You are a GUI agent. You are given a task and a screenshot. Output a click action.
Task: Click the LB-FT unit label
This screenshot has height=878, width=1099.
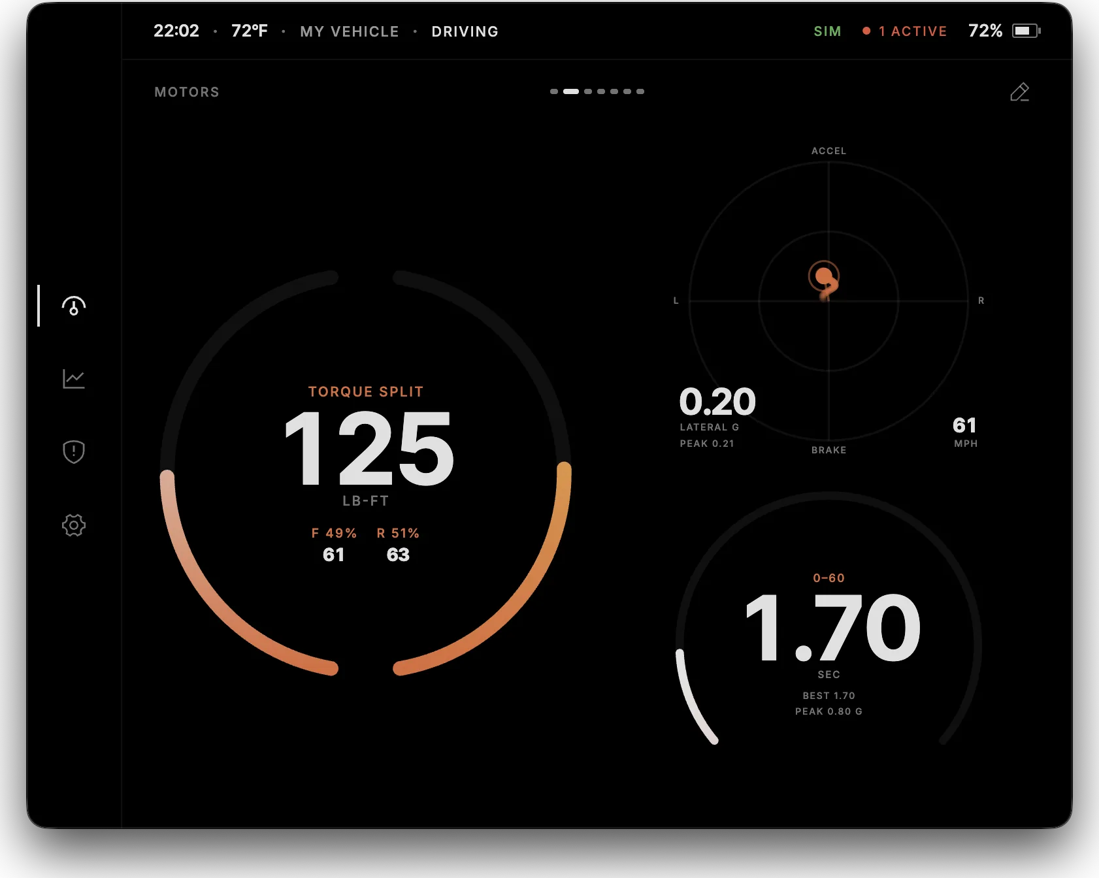[x=366, y=501]
